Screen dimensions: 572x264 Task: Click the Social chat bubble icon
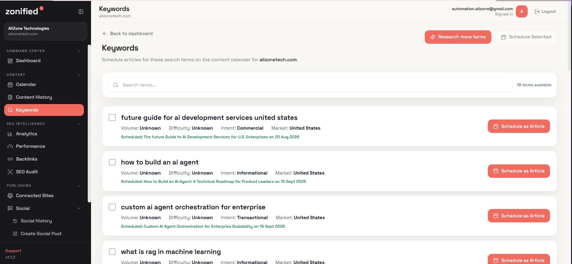click(x=10, y=208)
